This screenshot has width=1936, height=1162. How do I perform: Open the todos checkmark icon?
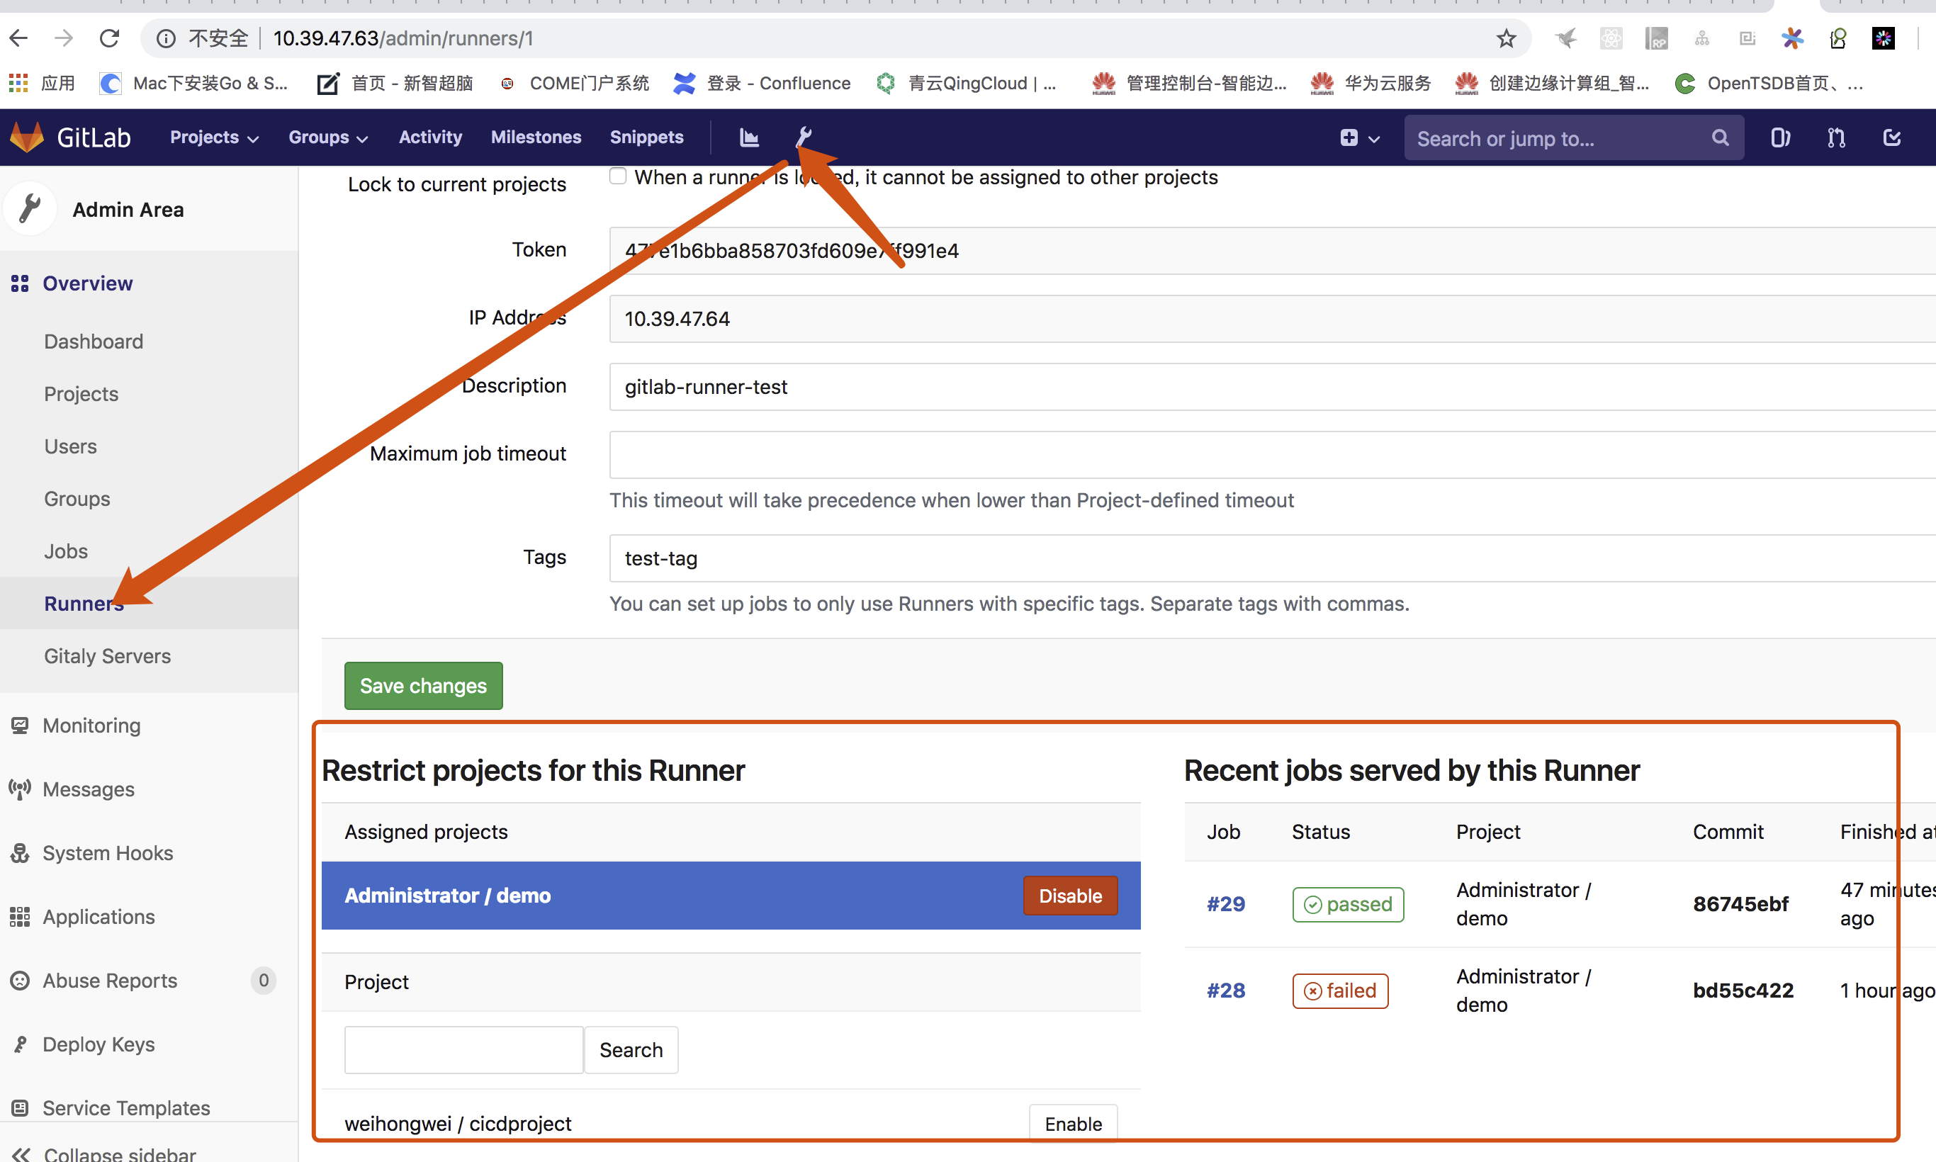click(x=1891, y=139)
